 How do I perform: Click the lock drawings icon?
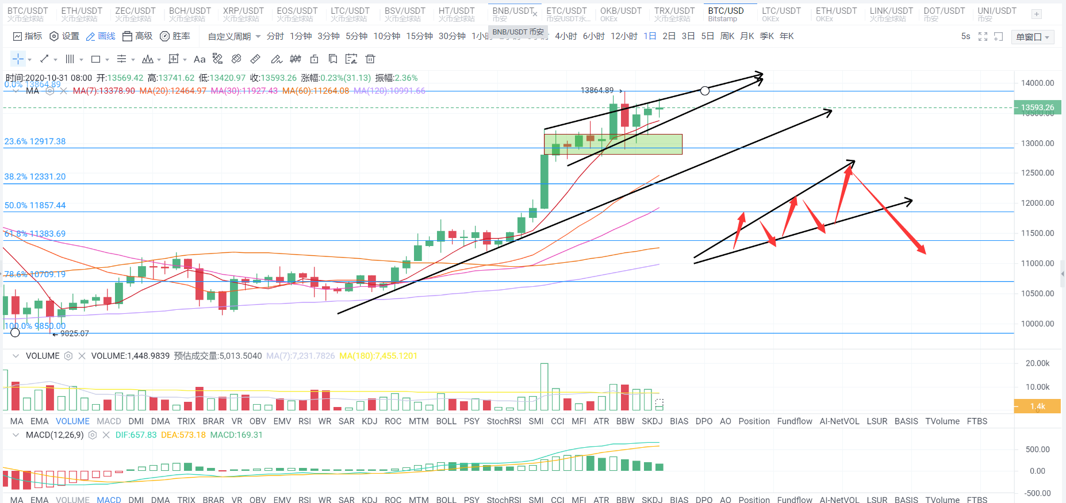314,59
